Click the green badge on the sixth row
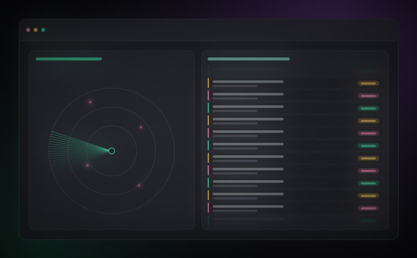Viewport: 417px width, 258px height. tap(368, 146)
